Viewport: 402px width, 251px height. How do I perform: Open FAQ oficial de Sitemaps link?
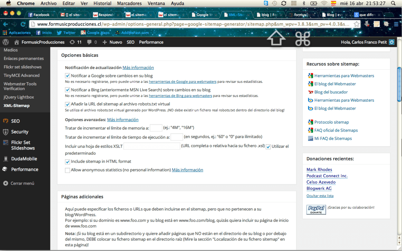coord(336,130)
